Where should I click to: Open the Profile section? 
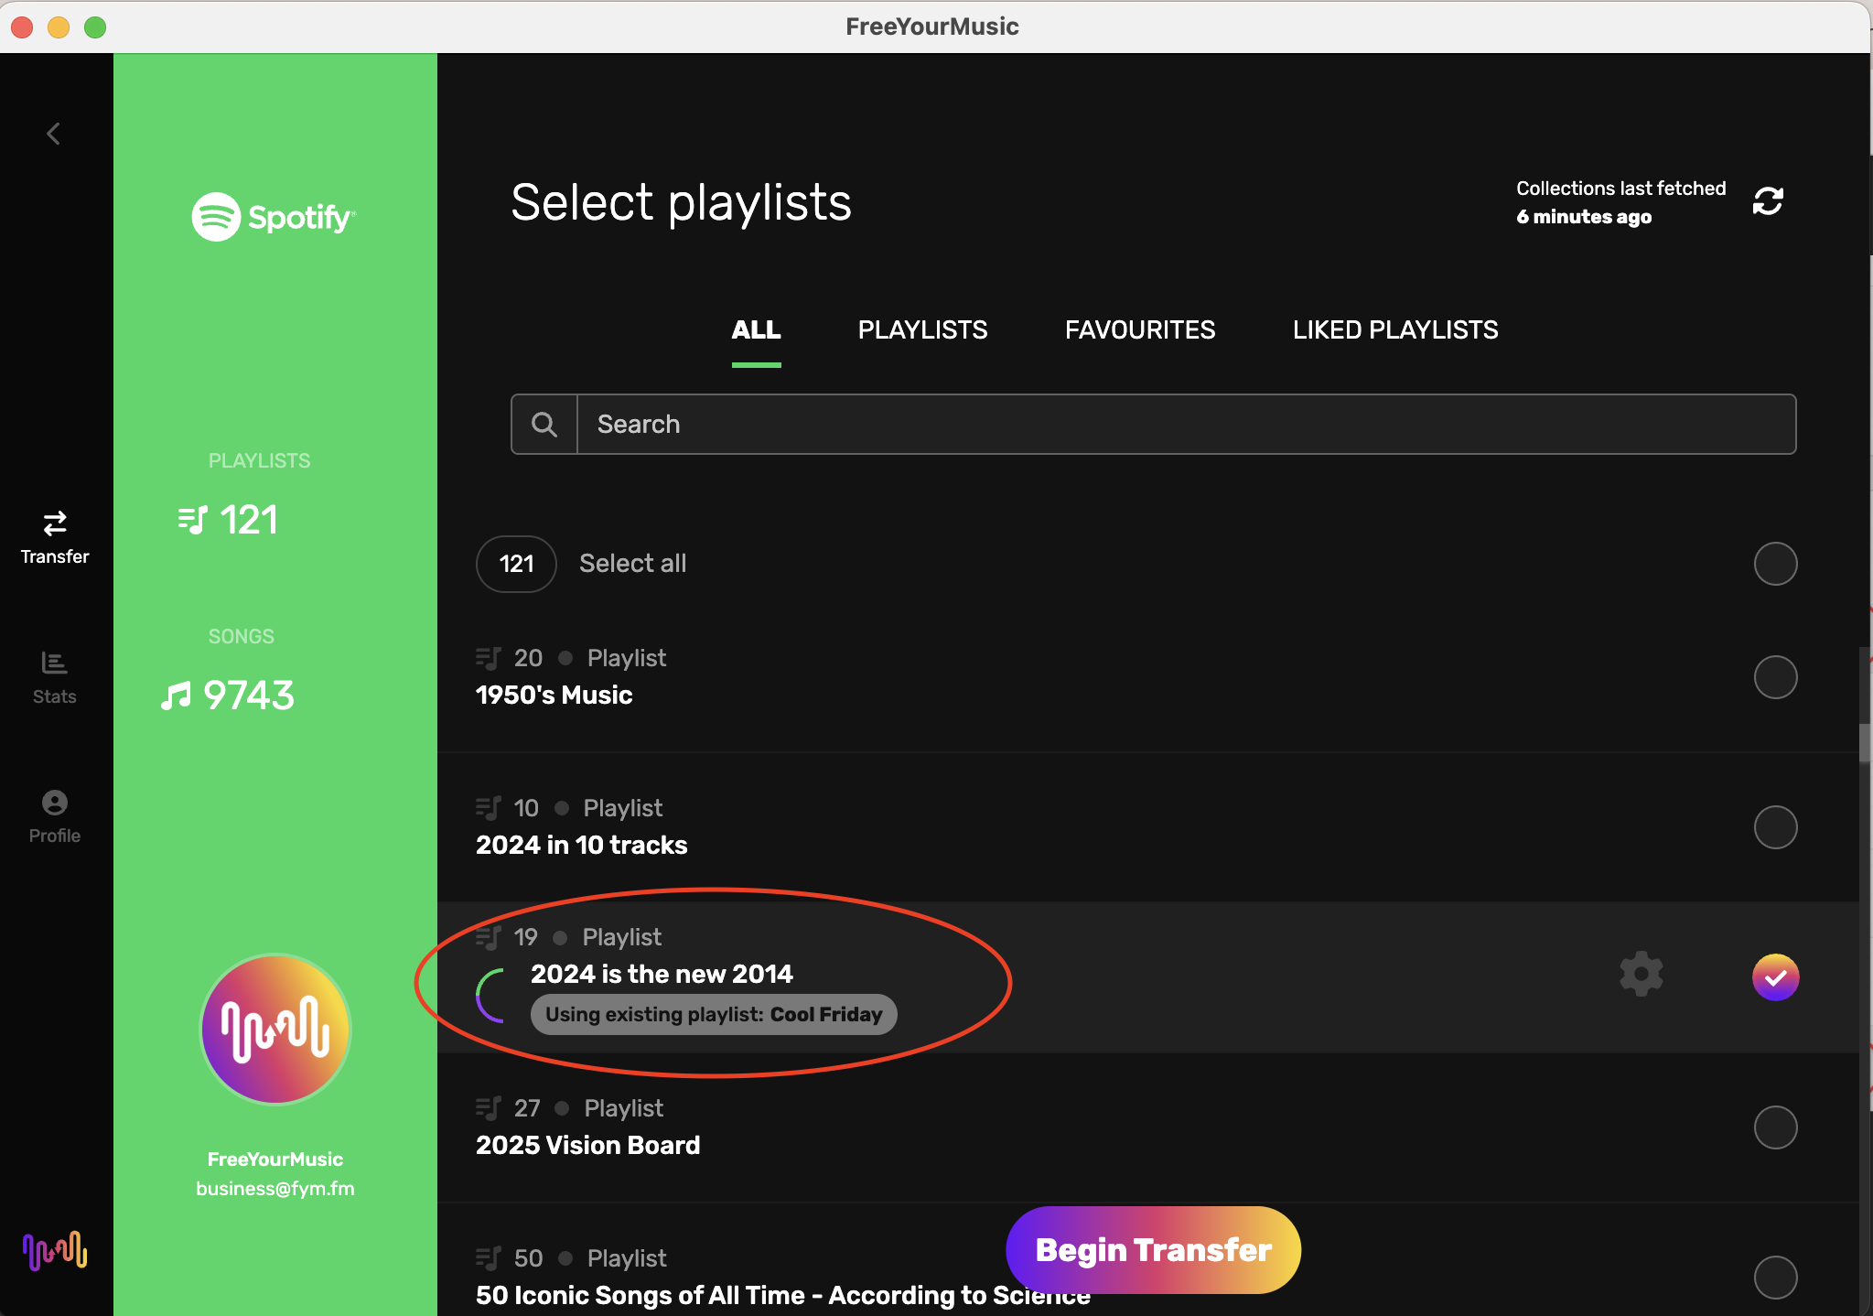tap(55, 816)
